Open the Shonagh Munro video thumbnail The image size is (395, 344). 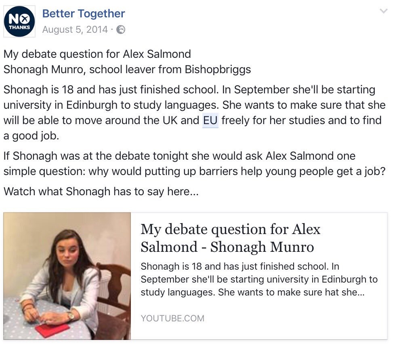point(67,276)
